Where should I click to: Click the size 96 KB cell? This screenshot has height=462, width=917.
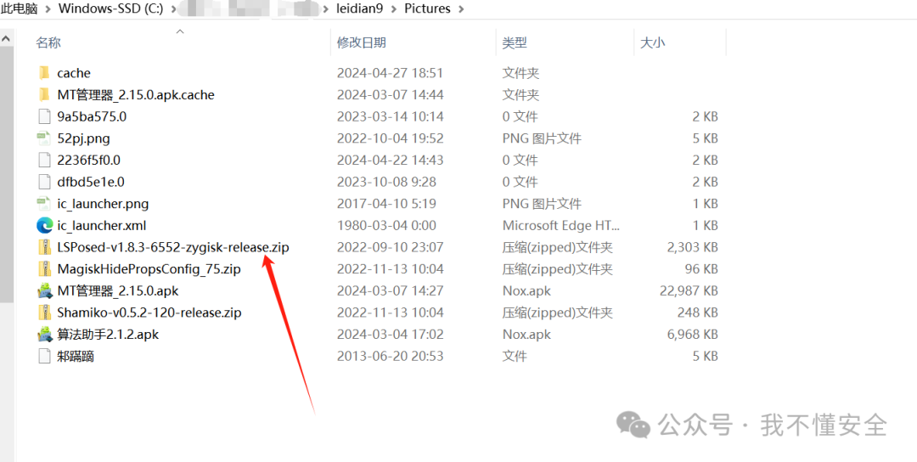[703, 269]
